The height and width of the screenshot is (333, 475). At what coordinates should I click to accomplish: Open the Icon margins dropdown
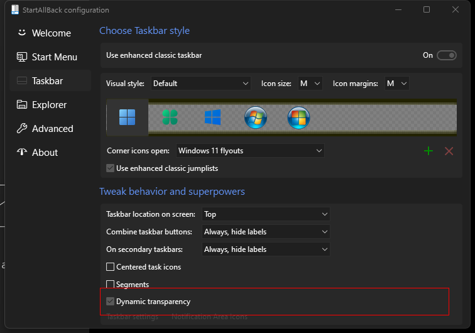[x=397, y=84]
